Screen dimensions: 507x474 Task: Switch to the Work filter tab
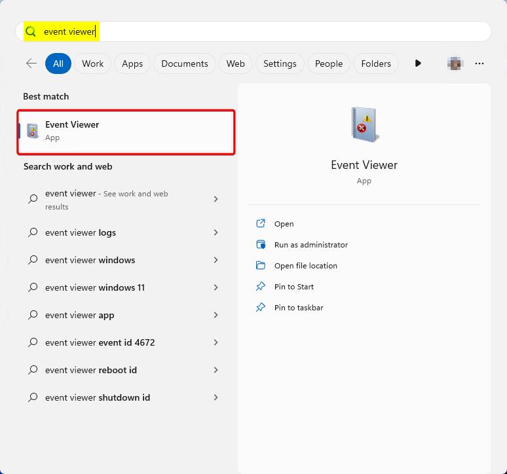93,64
